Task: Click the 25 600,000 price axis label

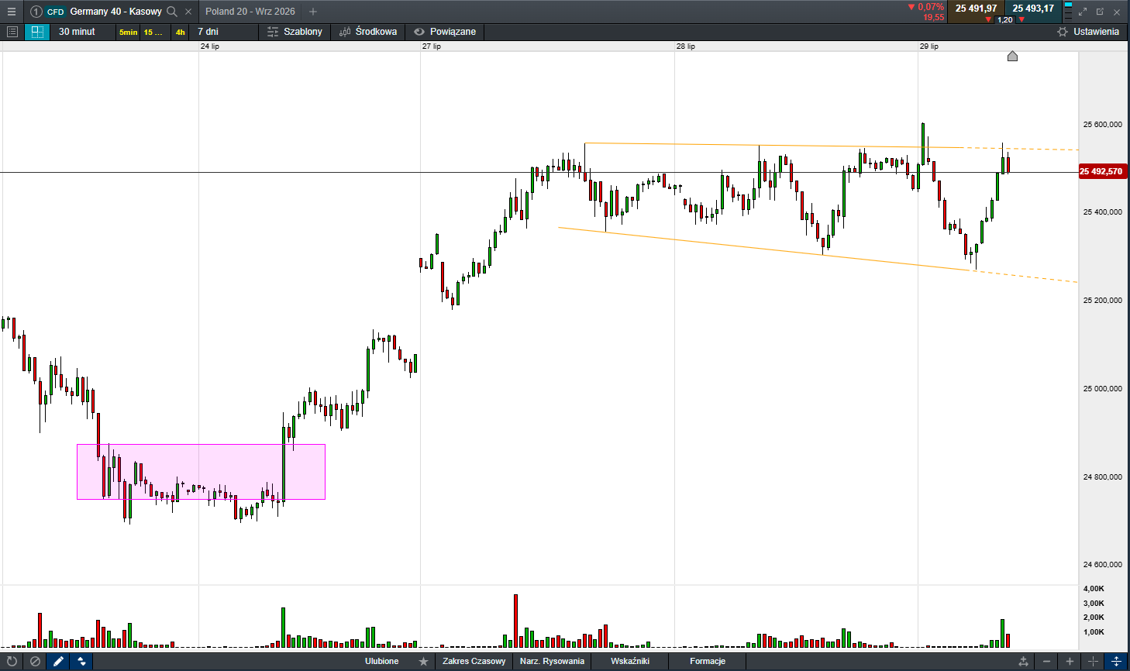Action: (1102, 124)
